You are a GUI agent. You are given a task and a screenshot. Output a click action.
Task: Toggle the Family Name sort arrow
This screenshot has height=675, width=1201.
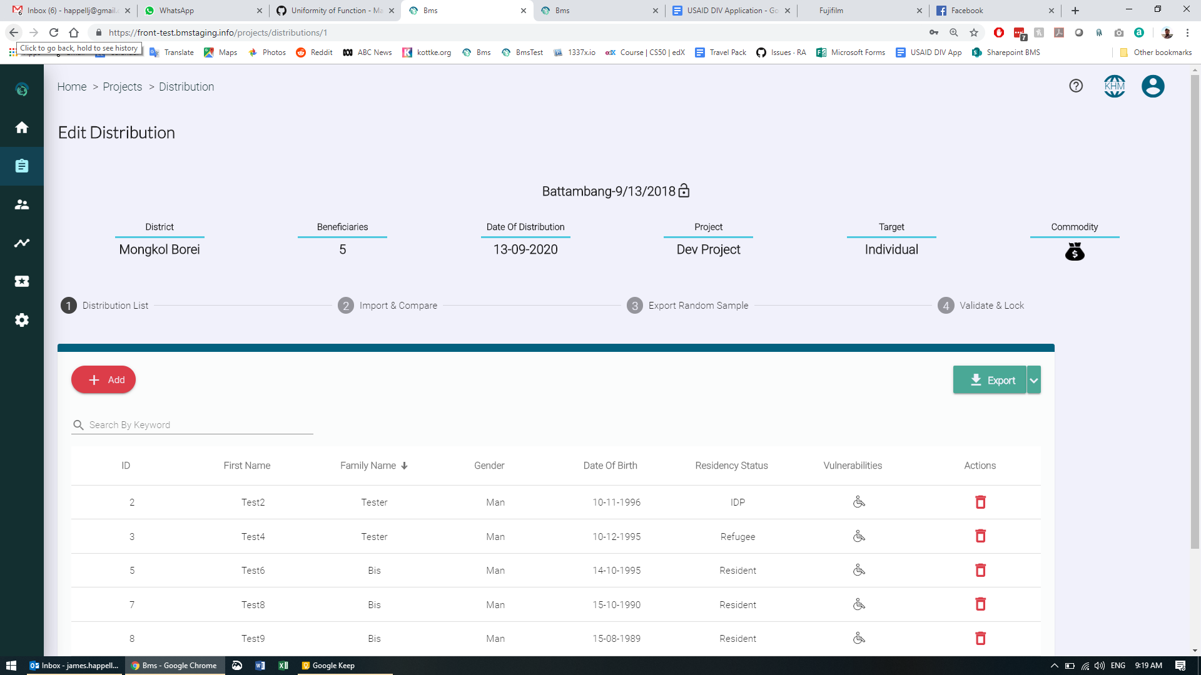(x=405, y=466)
